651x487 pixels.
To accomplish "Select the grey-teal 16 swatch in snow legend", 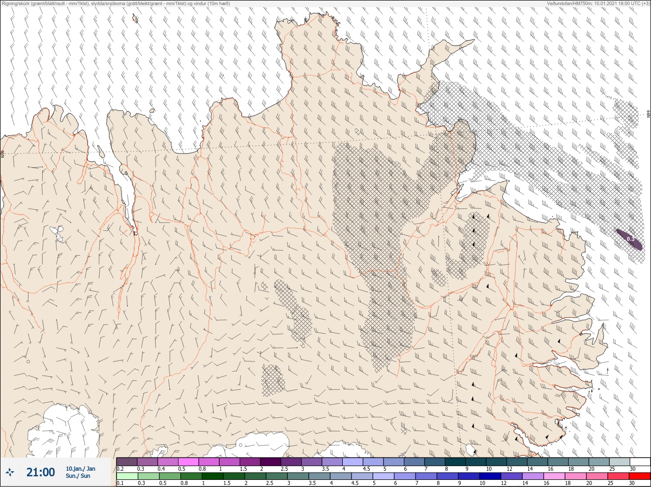I will click(x=558, y=462).
